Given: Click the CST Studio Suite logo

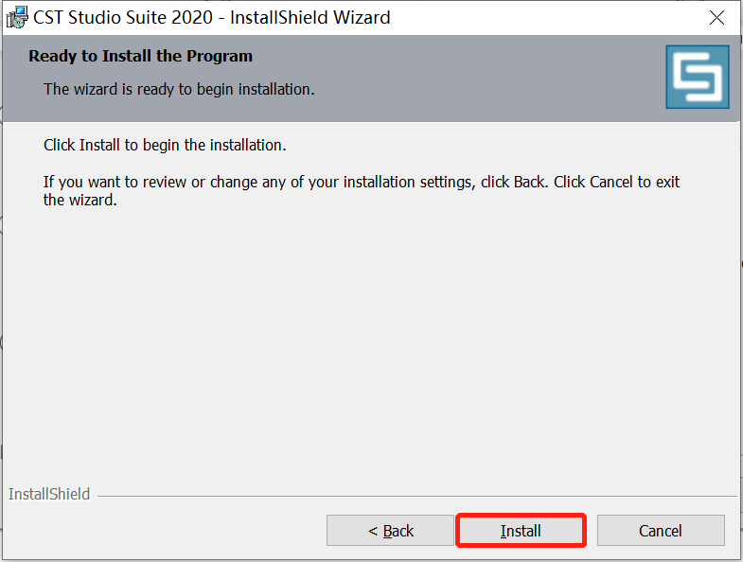Looking at the screenshot, I should [x=698, y=77].
